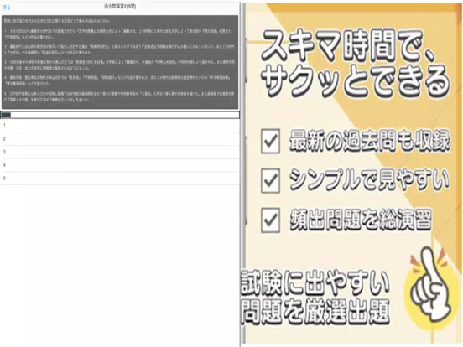463x347 pixels.
Task: Click the 過去問演習2 (5問) title
Action: 120,6
